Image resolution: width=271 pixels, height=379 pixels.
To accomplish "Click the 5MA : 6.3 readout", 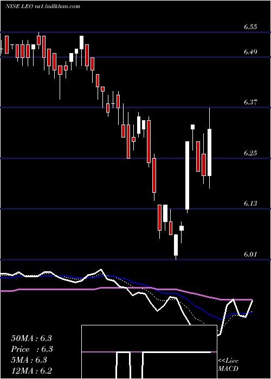I will pos(29,360).
